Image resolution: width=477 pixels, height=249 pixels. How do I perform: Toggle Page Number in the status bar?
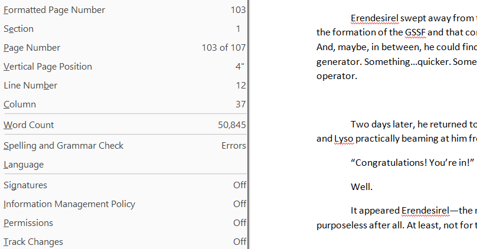(x=32, y=48)
